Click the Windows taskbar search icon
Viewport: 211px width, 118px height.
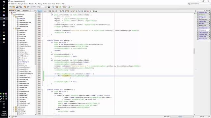[4, 5]
